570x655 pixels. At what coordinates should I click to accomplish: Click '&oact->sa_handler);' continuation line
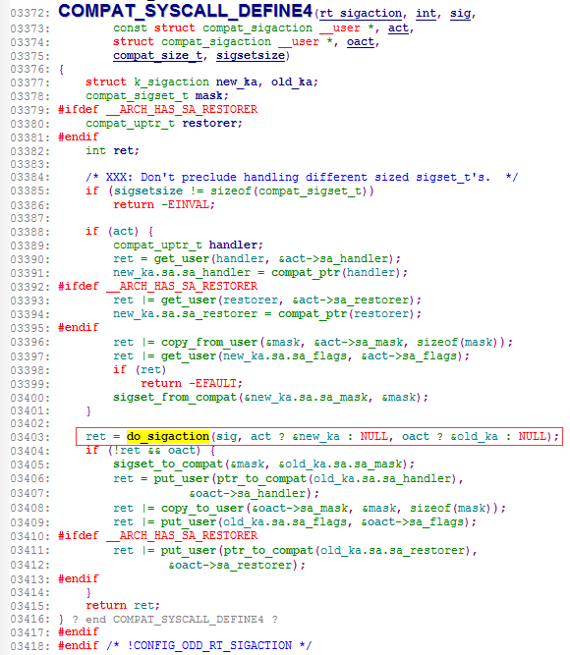click(x=254, y=493)
